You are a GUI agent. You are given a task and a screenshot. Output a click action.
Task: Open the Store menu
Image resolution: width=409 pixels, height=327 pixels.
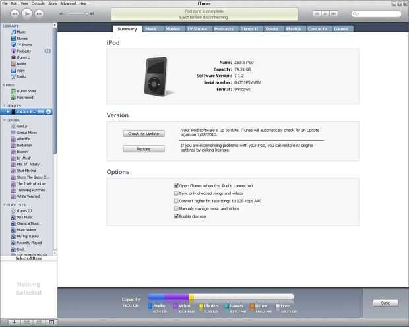[52, 4]
